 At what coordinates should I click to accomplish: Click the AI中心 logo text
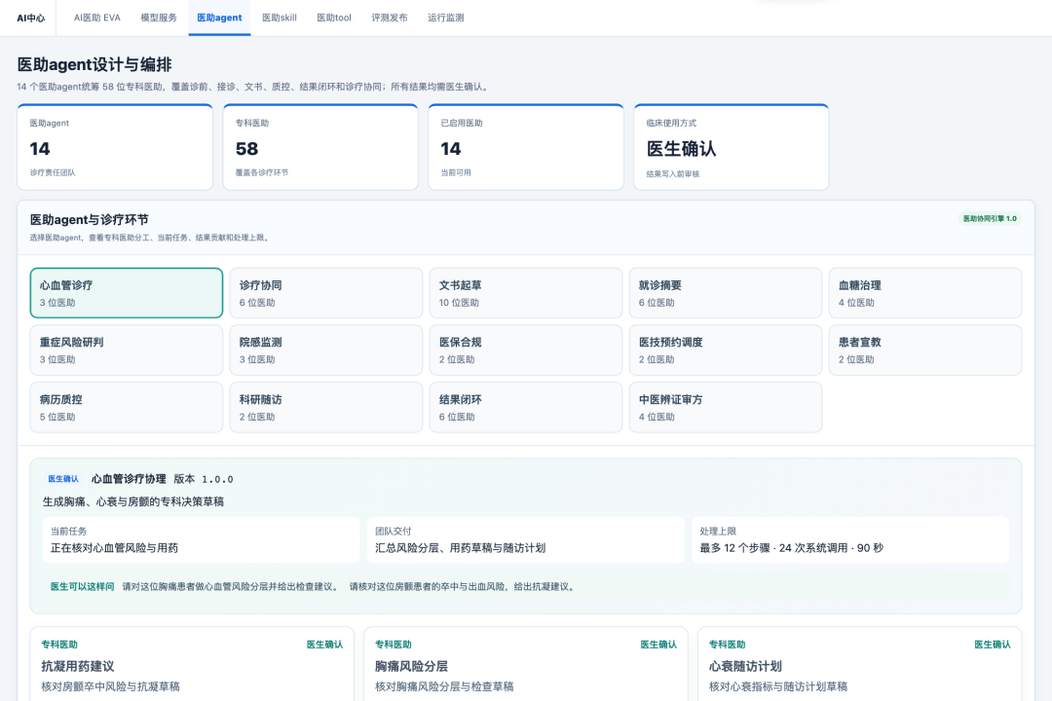(31, 18)
